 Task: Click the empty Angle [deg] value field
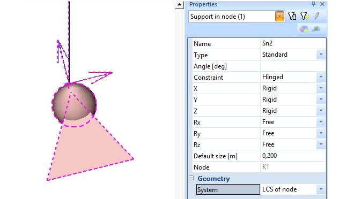[x=293, y=66]
